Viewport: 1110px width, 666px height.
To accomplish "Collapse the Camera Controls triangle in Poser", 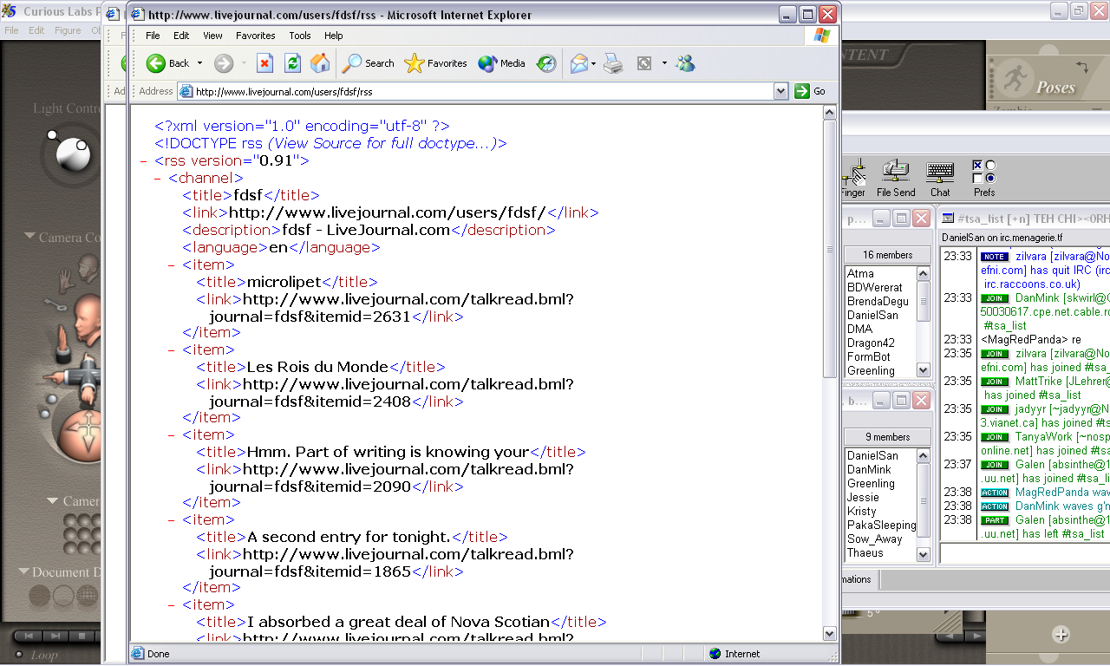I will point(30,237).
